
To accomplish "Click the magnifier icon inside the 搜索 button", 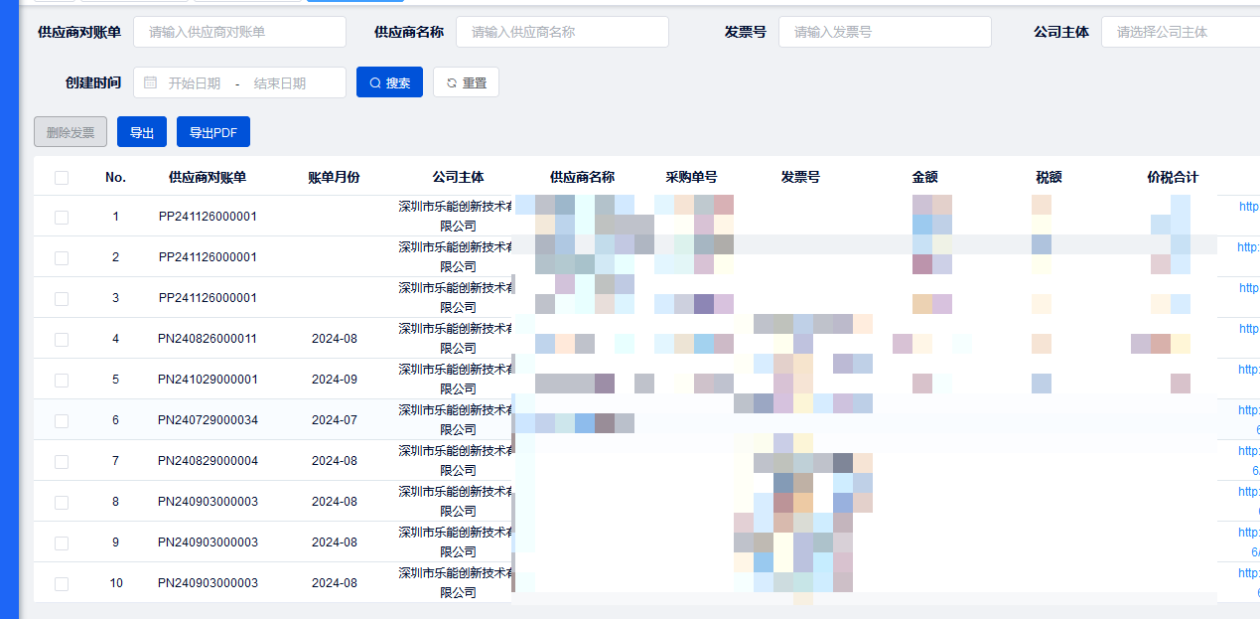I will [375, 82].
